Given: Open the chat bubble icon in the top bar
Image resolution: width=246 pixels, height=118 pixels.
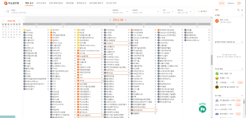Looking at the screenshot, I should (x=239, y=3).
